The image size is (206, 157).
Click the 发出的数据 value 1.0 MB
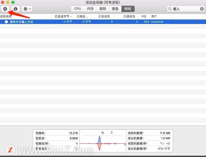click(x=166, y=138)
